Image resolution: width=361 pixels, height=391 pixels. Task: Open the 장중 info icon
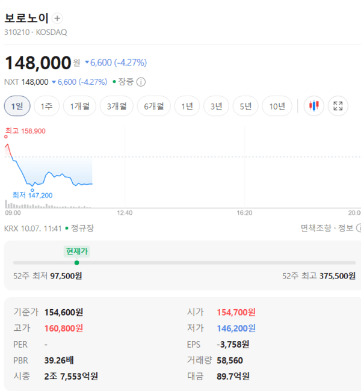pos(141,82)
